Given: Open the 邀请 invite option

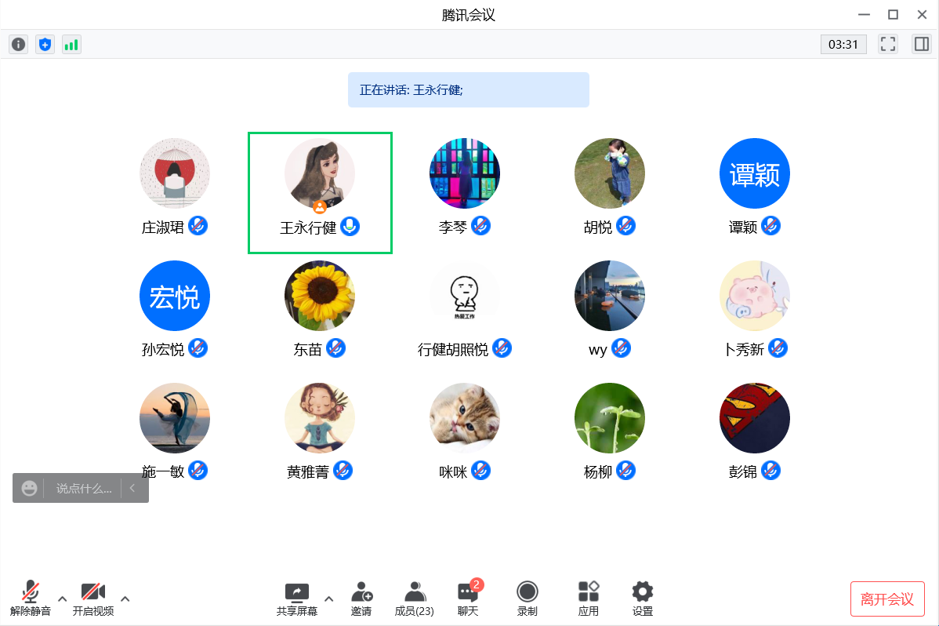Looking at the screenshot, I should (361, 599).
